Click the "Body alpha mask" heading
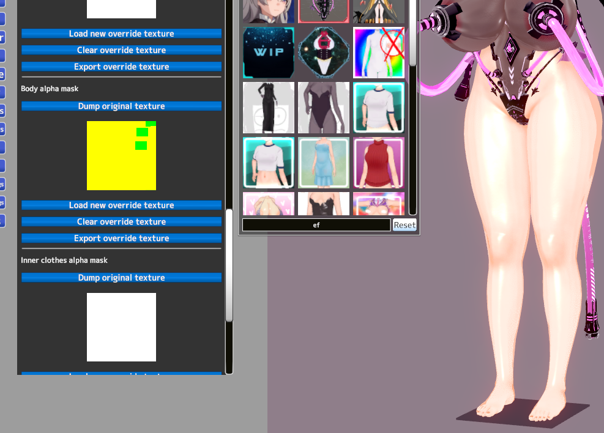 point(50,89)
